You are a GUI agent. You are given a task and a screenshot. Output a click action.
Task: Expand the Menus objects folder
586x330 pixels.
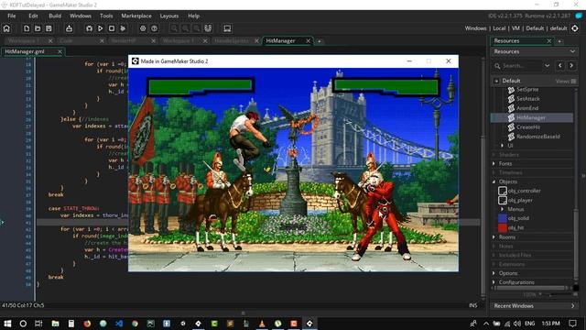tap(503, 209)
